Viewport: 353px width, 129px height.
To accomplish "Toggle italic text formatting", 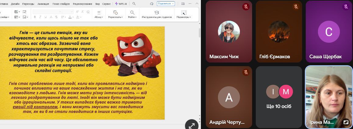I will coord(40,17).
